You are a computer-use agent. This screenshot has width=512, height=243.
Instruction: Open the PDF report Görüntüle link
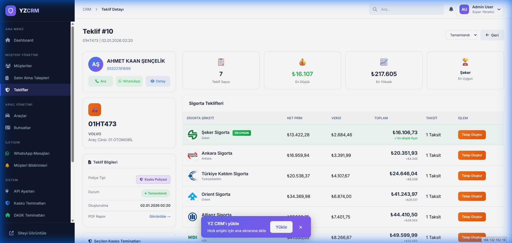pos(160,216)
